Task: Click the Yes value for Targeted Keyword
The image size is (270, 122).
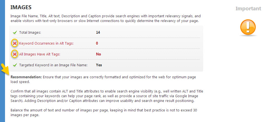Action: (99, 65)
